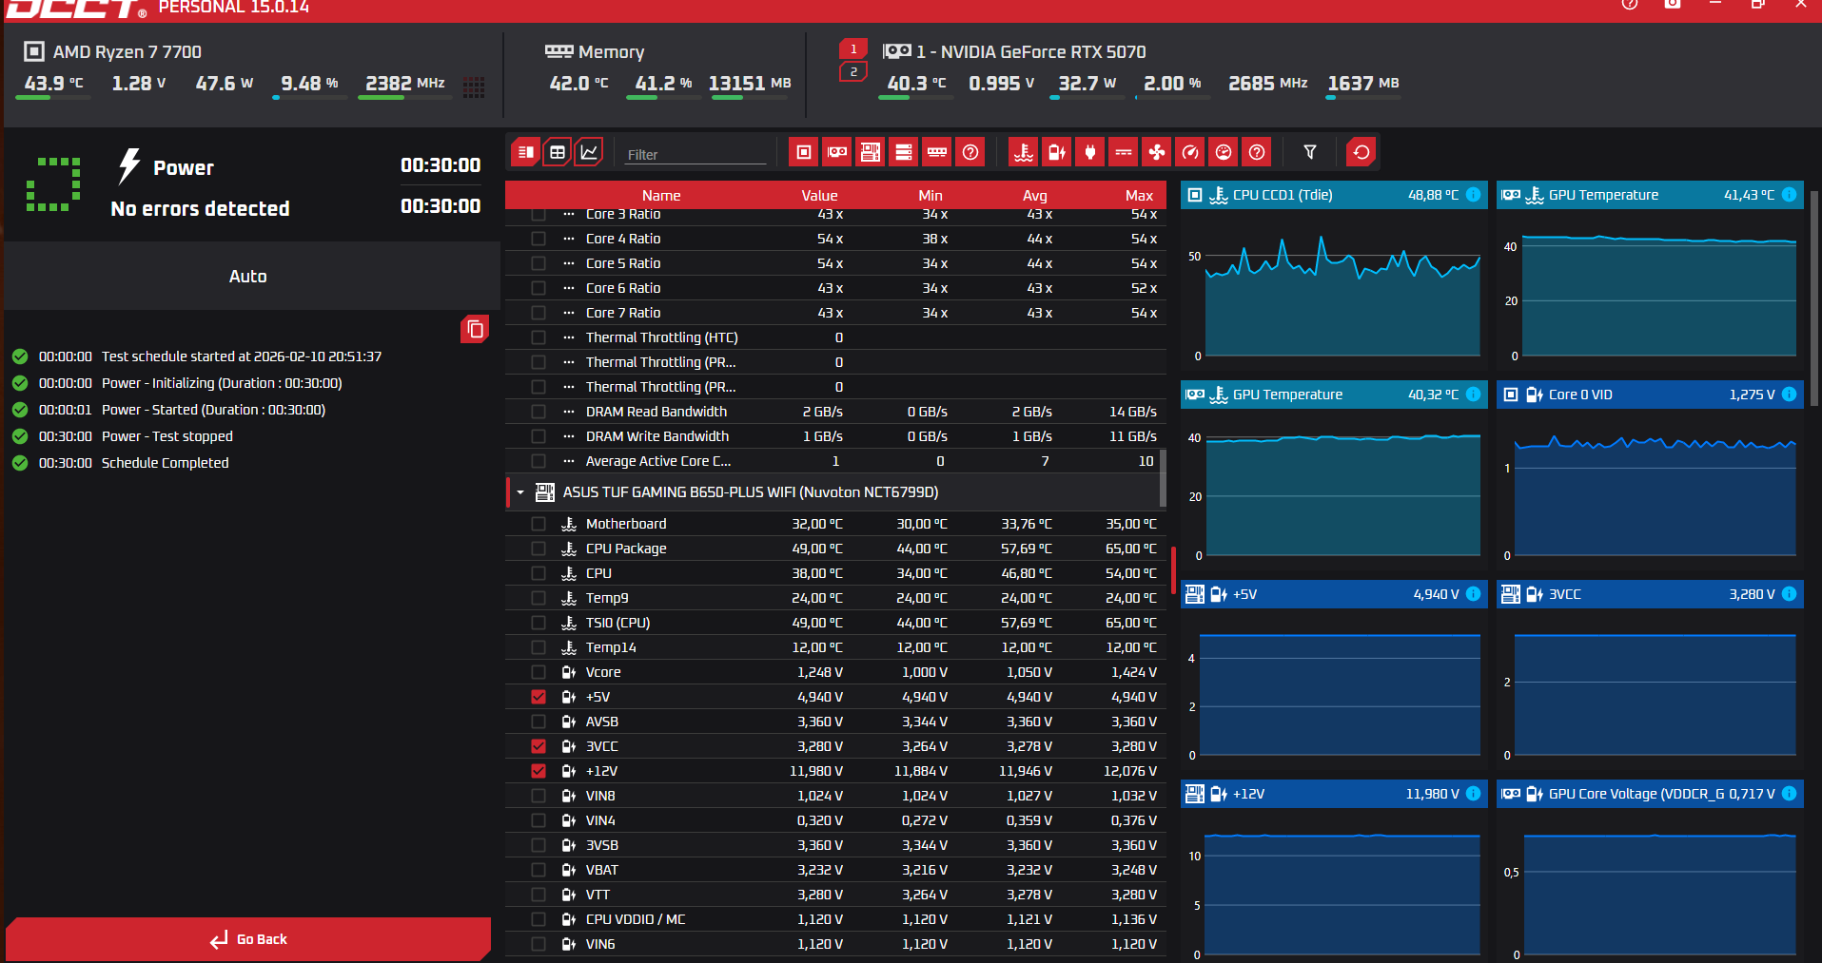The height and width of the screenshot is (963, 1822).
Task: Switch to the table view mode
Action: pos(558,152)
